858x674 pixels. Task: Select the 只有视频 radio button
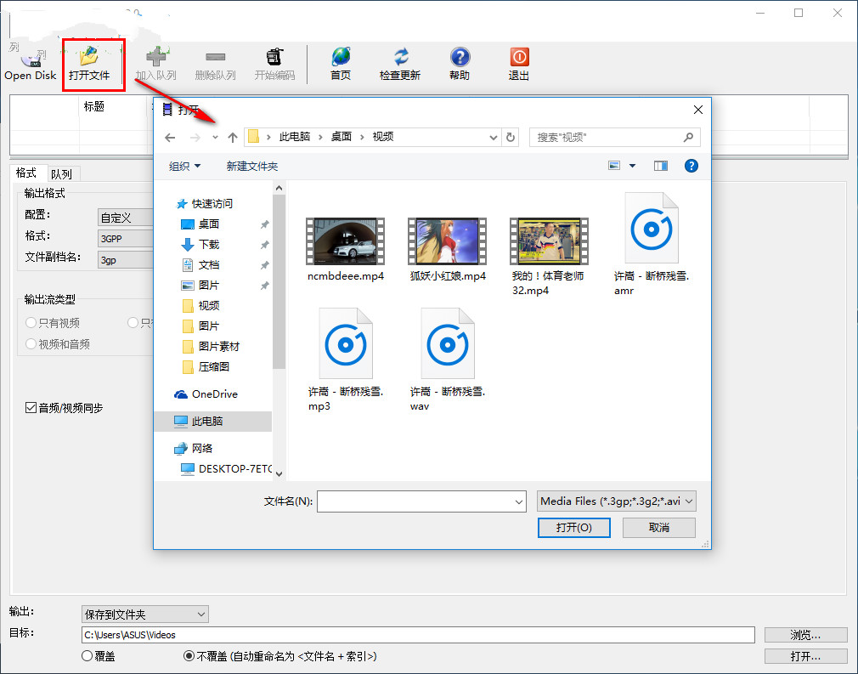point(31,323)
